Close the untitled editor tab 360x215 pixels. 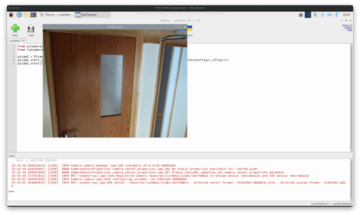[24, 41]
